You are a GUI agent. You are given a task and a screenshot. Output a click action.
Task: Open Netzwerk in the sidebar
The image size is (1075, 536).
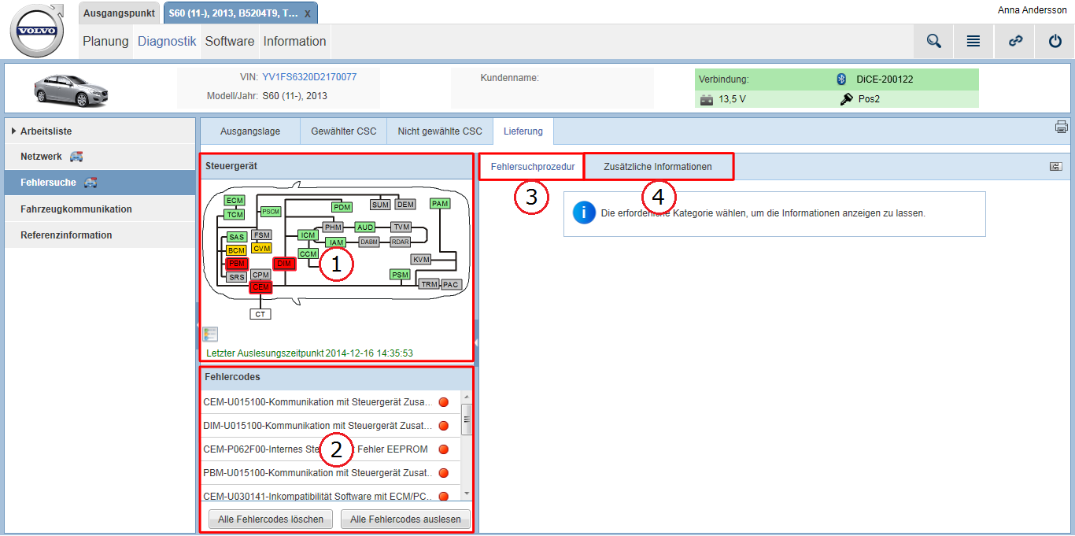[x=100, y=157]
